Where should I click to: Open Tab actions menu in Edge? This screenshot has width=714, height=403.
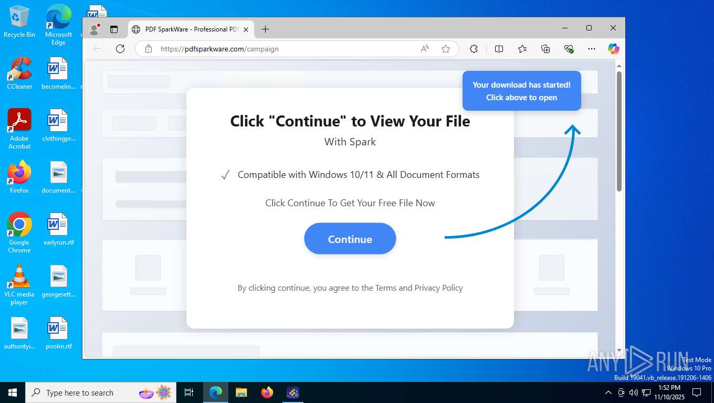point(114,29)
